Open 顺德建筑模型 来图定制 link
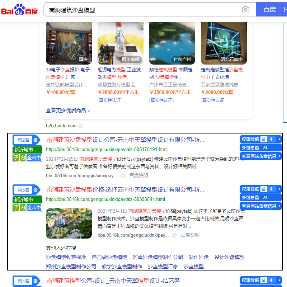Image resolution: width=287 pixels, height=287 pixels. (171, 74)
